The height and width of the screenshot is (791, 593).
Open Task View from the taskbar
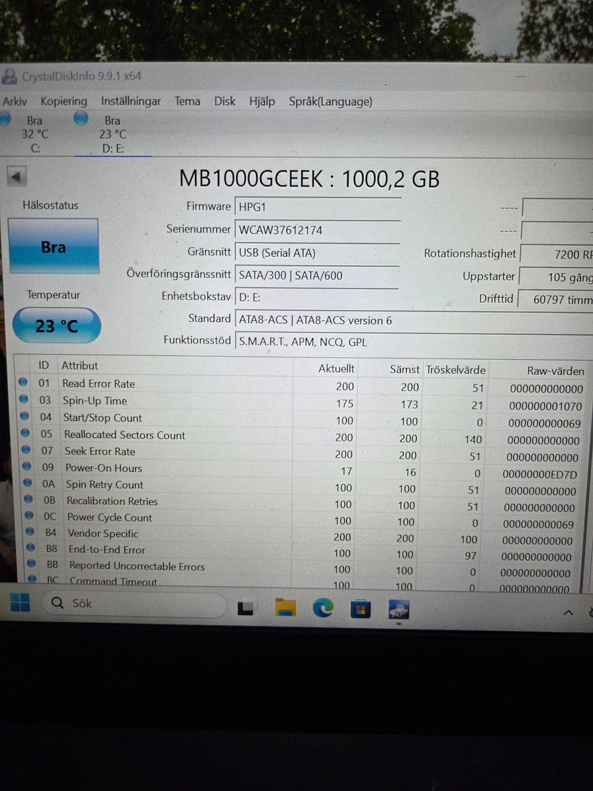[245, 609]
